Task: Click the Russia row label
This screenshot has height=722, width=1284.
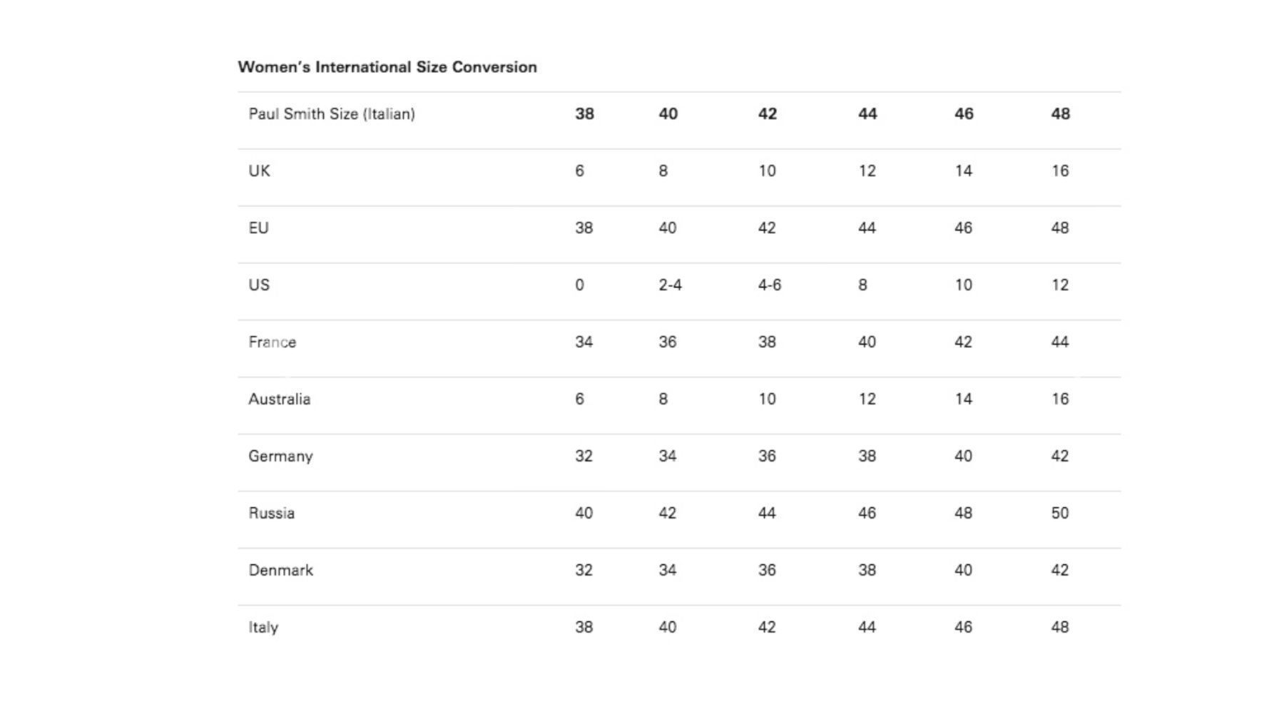Action: coord(272,514)
